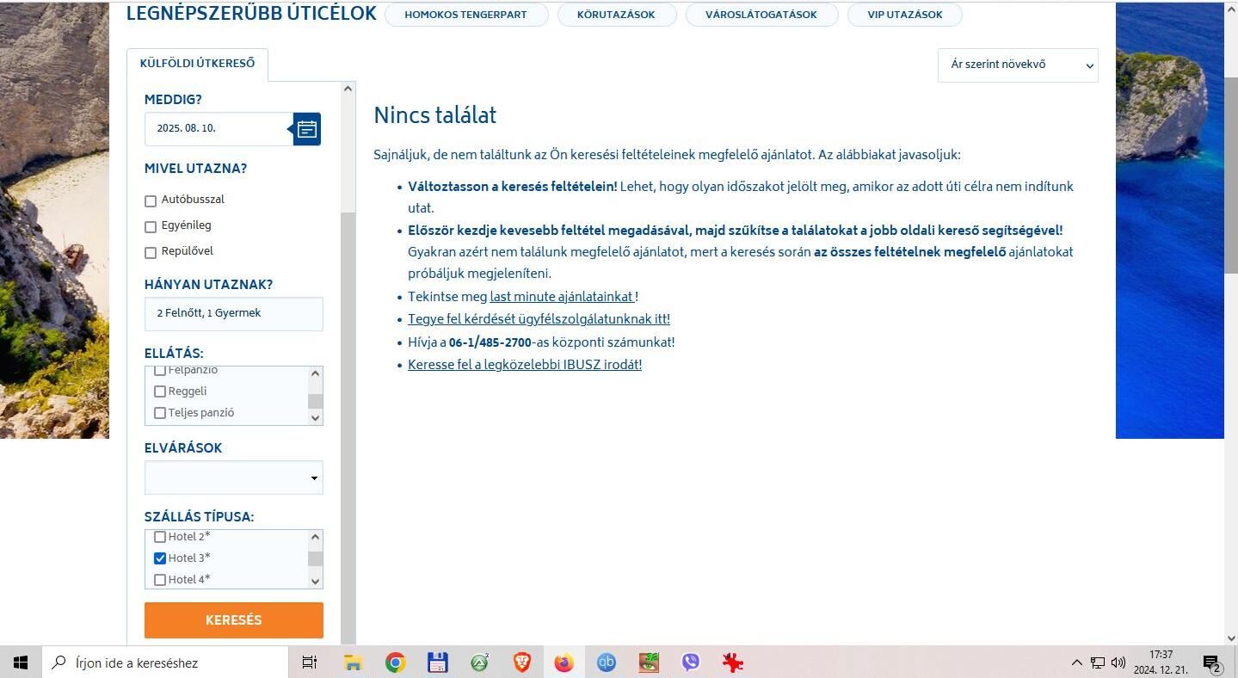Click the orange KERESÉS button
Image resolution: width=1238 pixels, height=678 pixels.
(234, 620)
